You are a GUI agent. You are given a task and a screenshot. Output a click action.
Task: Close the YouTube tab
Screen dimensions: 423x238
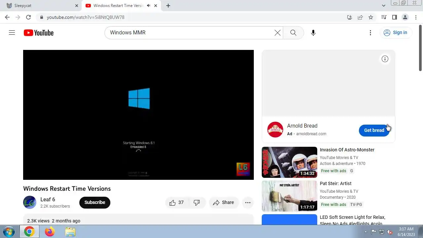pyautogui.click(x=156, y=6)
